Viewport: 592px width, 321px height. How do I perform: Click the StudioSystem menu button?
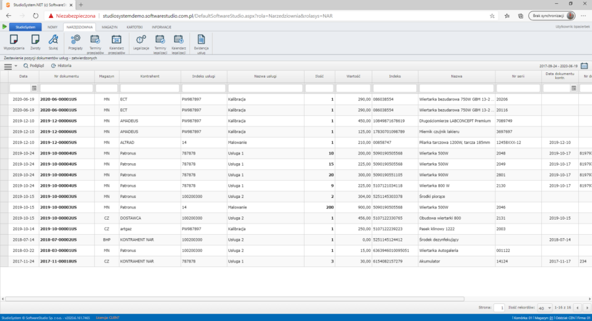click(x=25, y=27)
